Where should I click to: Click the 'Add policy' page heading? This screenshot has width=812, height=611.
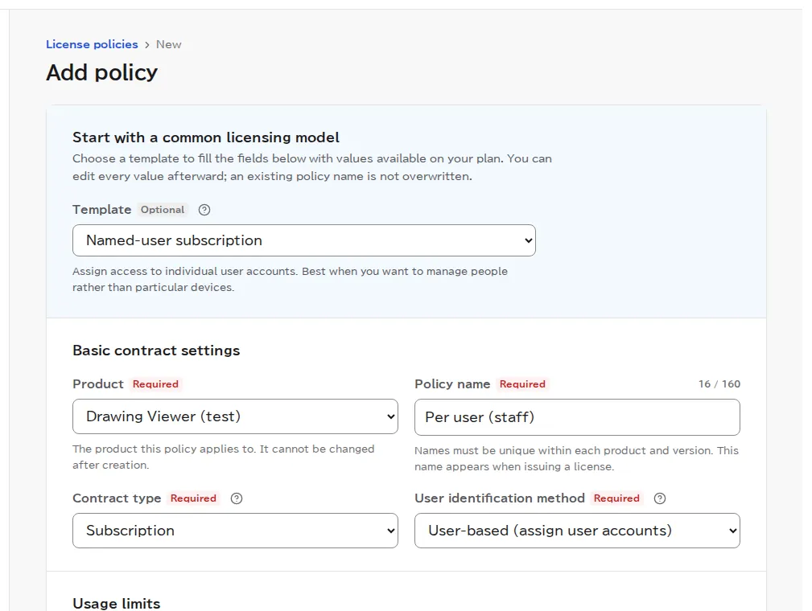[101, 72]
